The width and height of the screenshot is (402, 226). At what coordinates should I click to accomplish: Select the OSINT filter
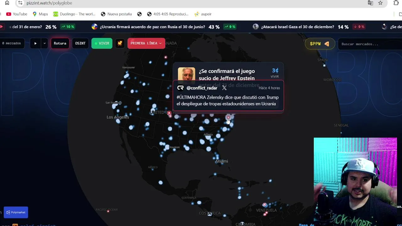[x=80, y=43]
